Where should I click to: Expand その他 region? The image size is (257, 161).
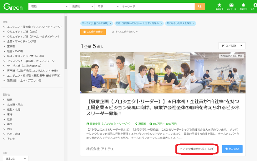(x=9, y=139)
